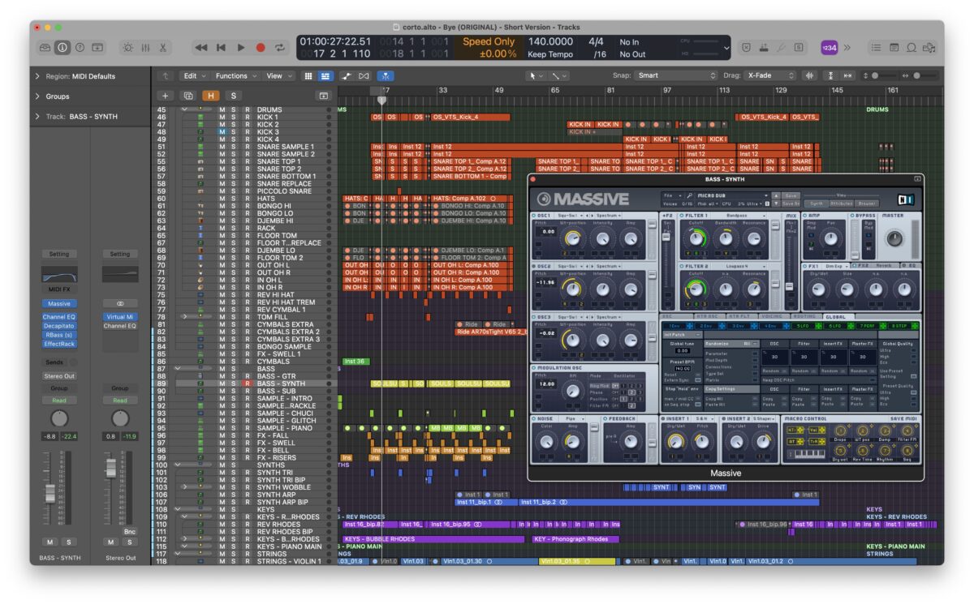Viewport: 974px width, 604px height.
Task: Click the Rewind transport button
Action: 201,48
